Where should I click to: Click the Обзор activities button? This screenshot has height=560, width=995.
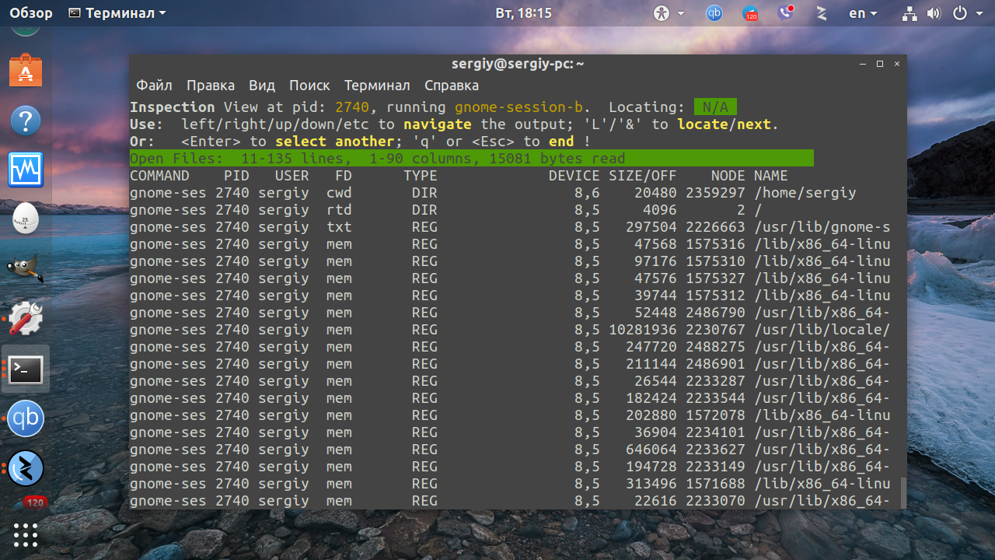31,13
